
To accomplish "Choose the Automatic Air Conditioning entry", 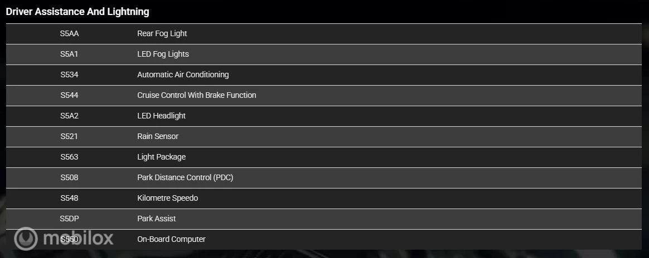I will click(x=183, y=75).
